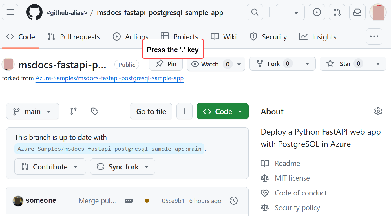This screenshot has height=216, width=391.
Task: Open the green Code download menu
Action: (222, 111)
